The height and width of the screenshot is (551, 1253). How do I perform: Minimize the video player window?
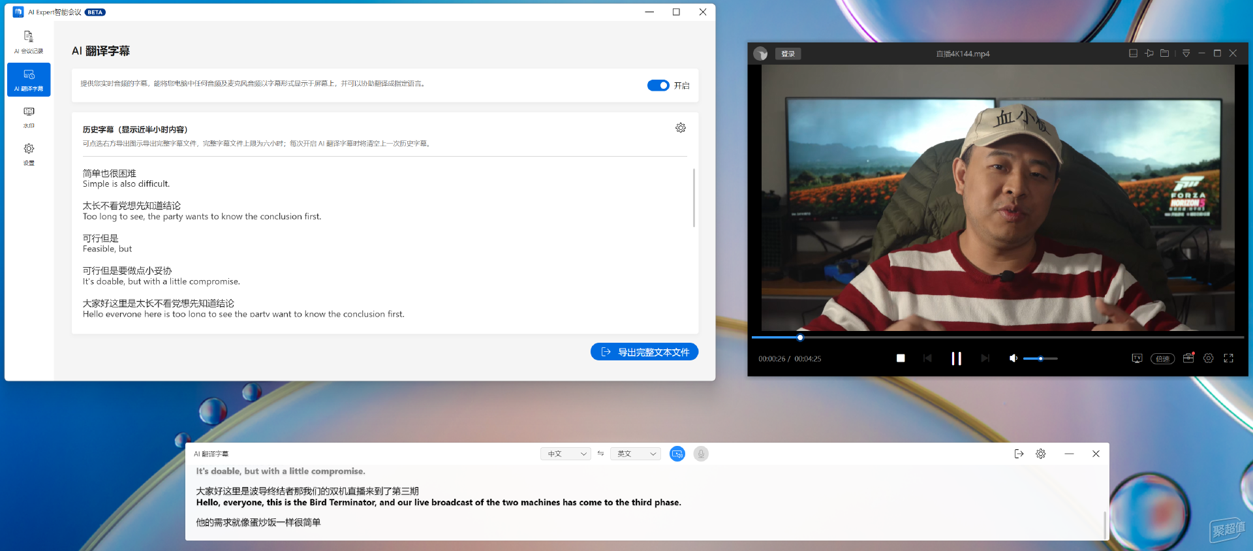tap(1201, 54)
